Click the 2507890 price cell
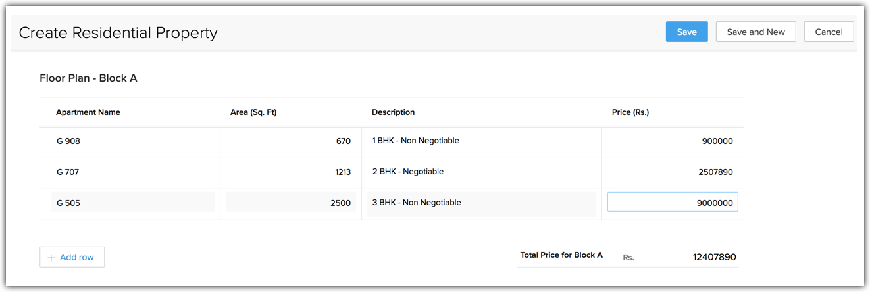Image resolution: width=870 pixels, height=292 pixels. pyautogui.click(x=672, y=172)
